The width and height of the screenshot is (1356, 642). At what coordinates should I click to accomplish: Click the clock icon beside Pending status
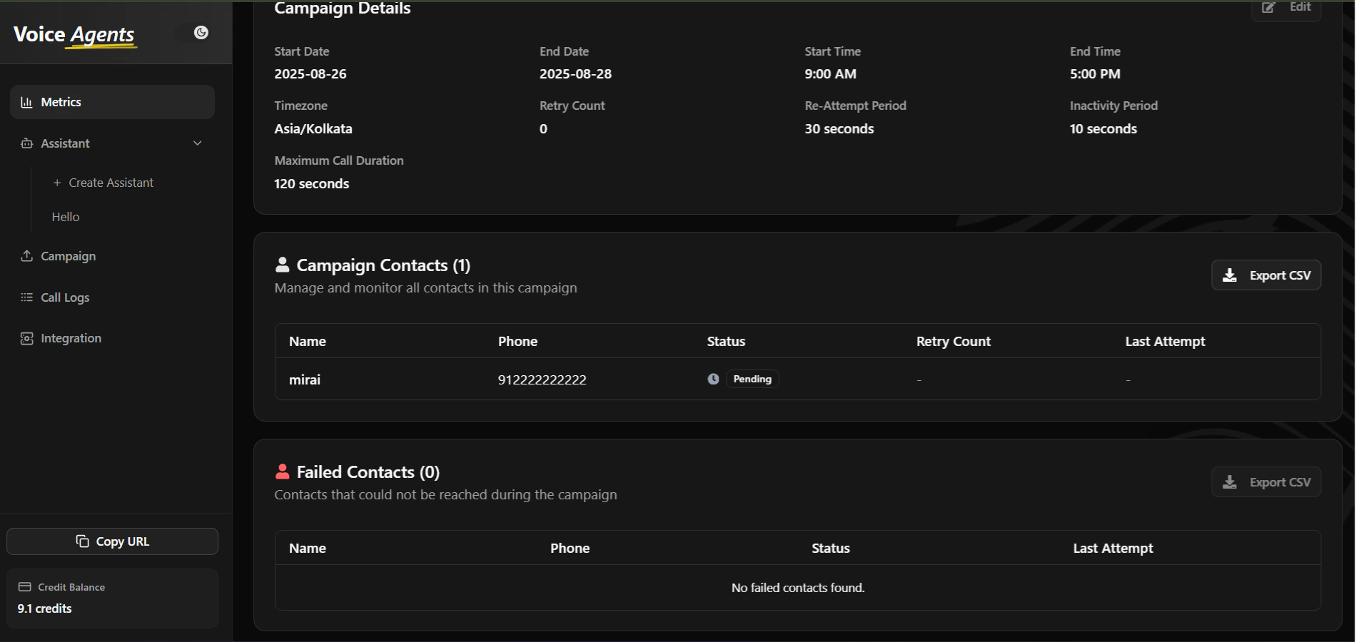coord(713,379)
